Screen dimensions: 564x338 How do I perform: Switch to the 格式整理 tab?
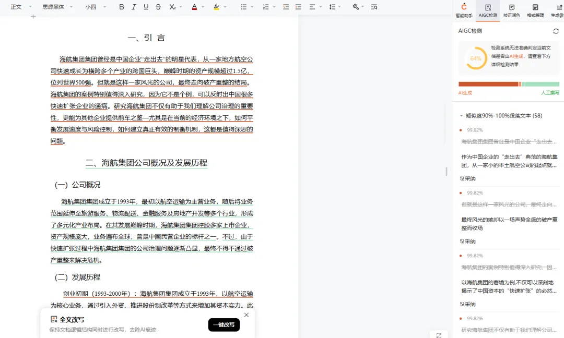(535, 10)
